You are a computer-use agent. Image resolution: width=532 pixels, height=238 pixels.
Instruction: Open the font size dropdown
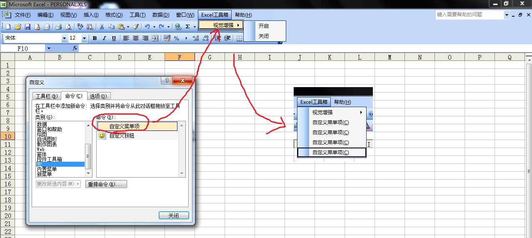[84, 38]
